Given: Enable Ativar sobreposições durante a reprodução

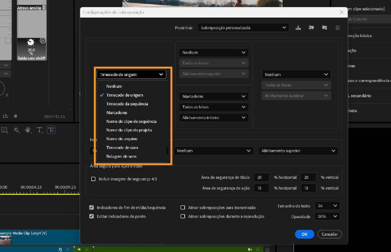Looking at the screenshot, I should click(183, 216).
